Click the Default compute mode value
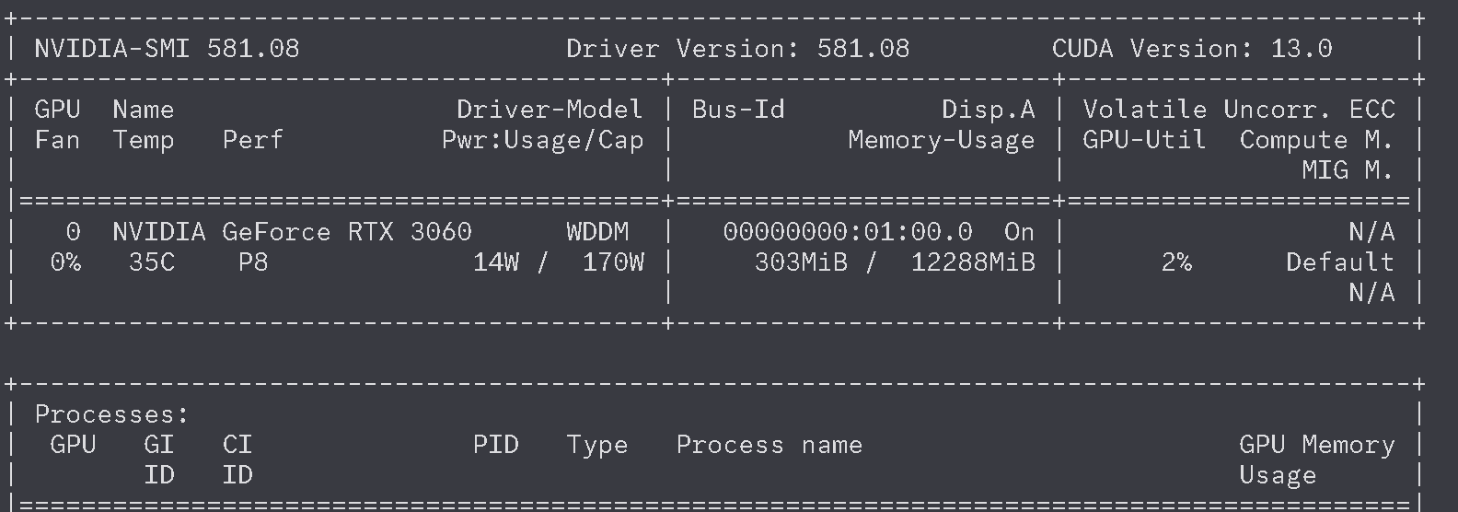This screenshot has height=512, width=1458. click(x=1339, y=262)
